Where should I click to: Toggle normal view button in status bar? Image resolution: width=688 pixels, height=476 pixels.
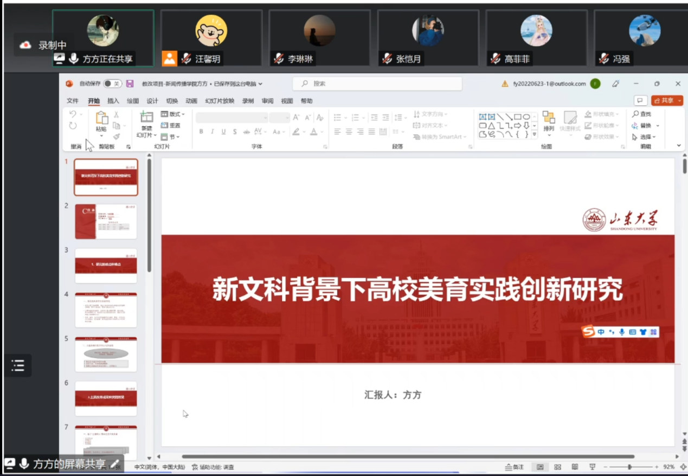(x=540, y=467)
